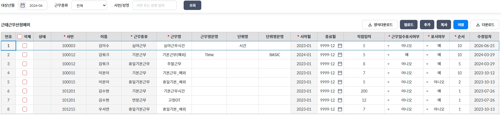Sort by the 근무종류 column header
Screen dimensions: 501x115
pyautogui.click(x=139, y=37)
